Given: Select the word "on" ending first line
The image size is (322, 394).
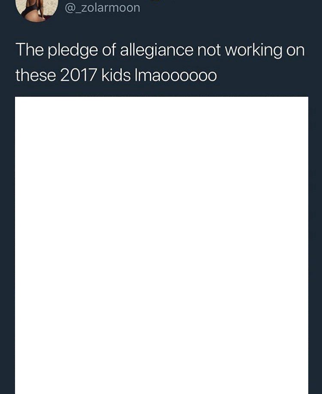Looking at the screenshot, I should (295, 50).
